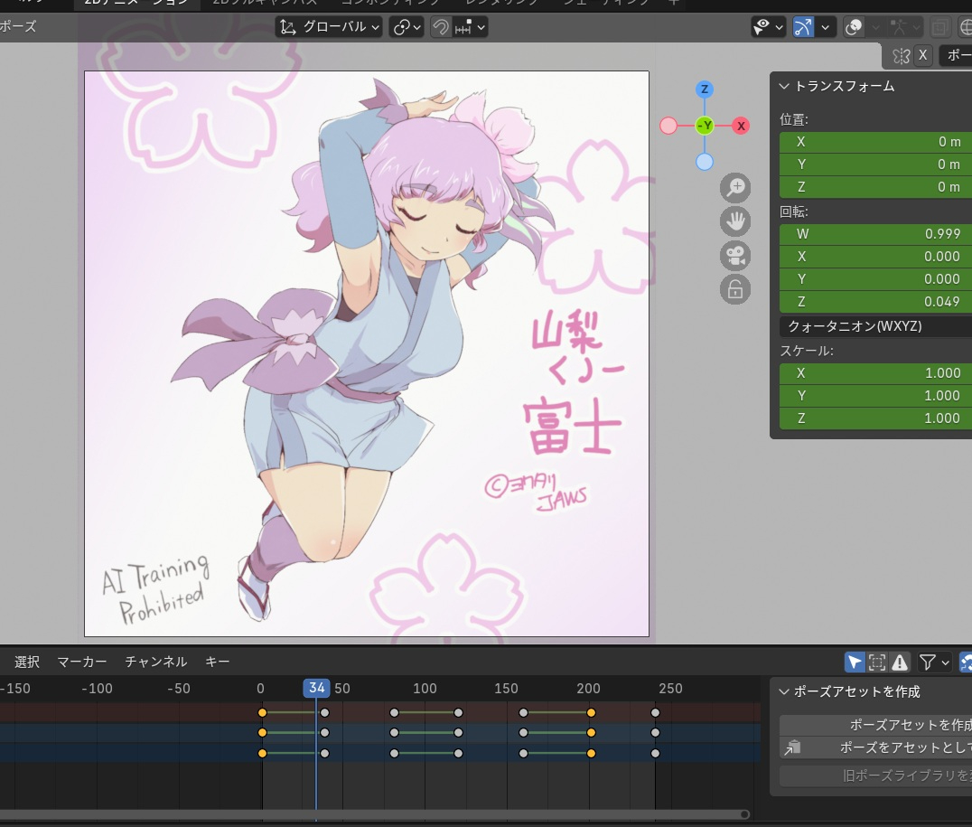This screenshot has height=827, width=972.
Task: Toggle the magnet snap button
Action: [441, 27]
